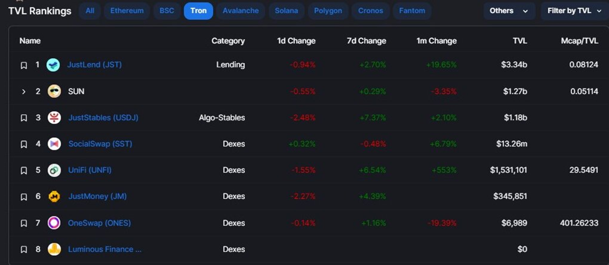The height and width of the screenshot is (265, 609).
Task: Open the Others chain dropdown
Action: tap(508, 11)
